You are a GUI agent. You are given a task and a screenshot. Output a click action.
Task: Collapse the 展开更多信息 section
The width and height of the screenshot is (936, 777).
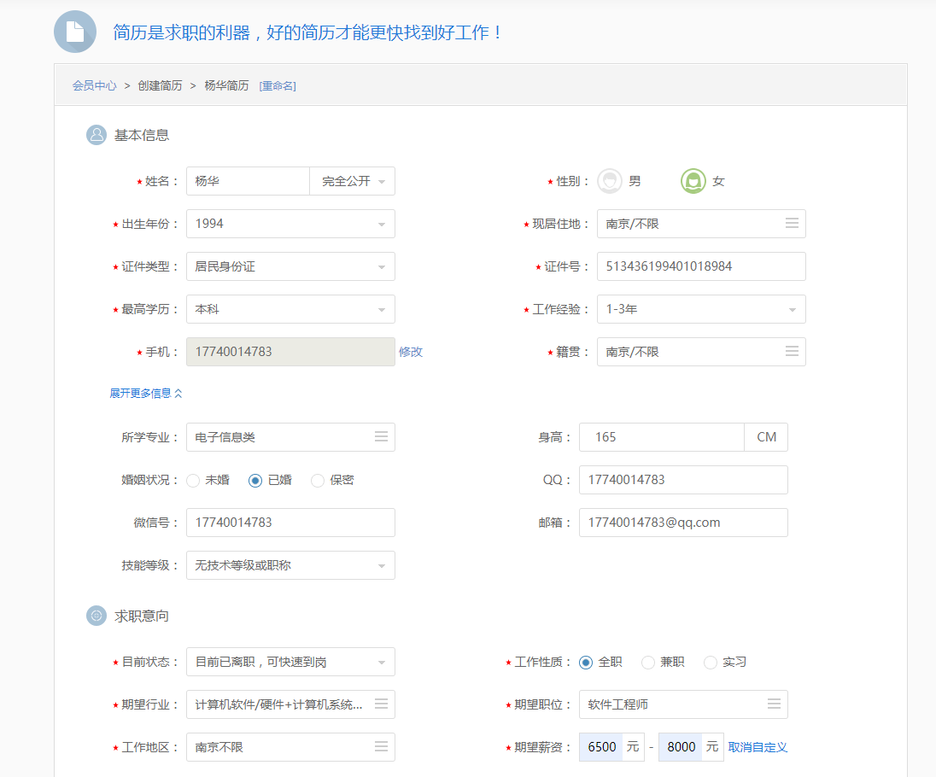pyautogui.click(x=146, y=394)
